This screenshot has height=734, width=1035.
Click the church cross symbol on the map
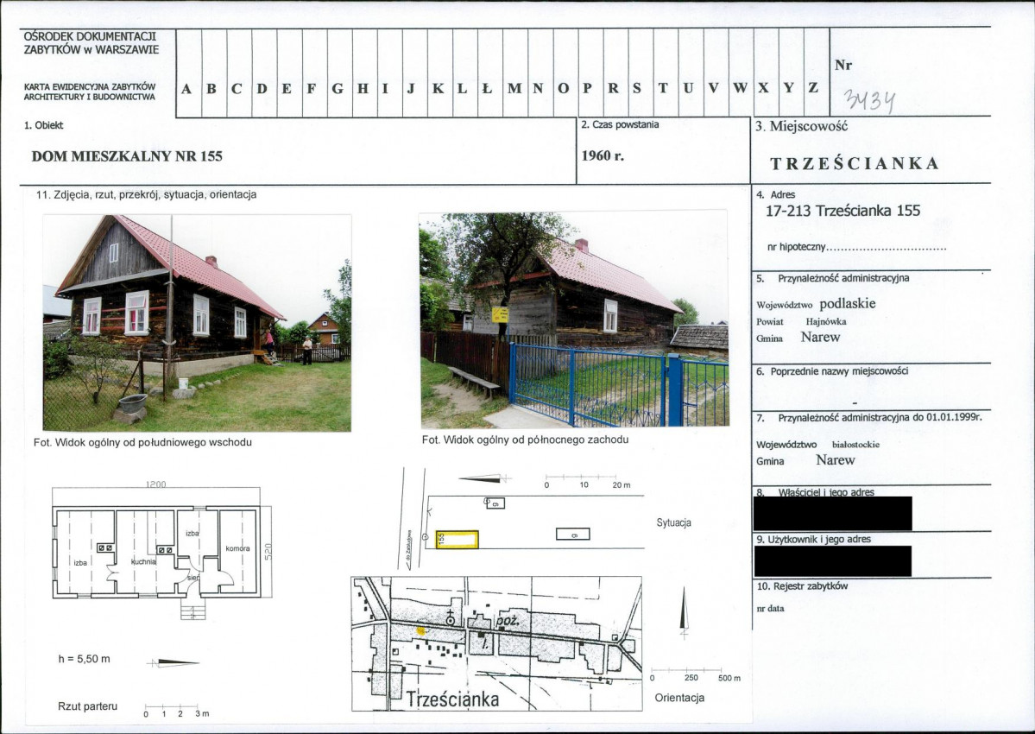(450, 617)
